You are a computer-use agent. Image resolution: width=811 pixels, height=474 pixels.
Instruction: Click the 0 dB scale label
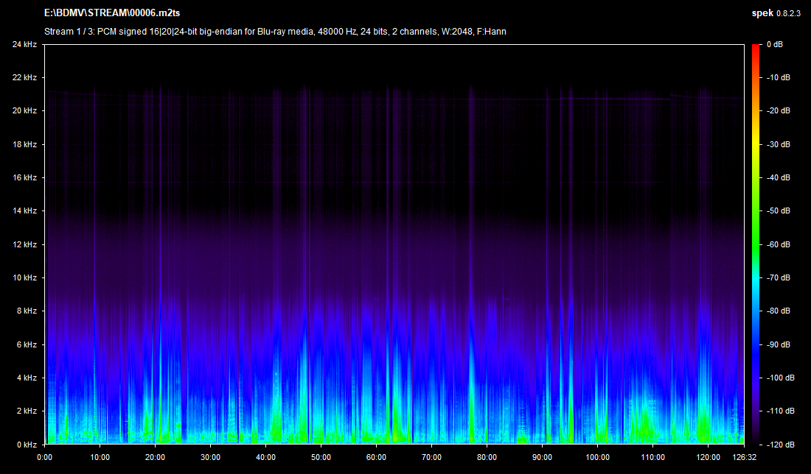[774, 44]
